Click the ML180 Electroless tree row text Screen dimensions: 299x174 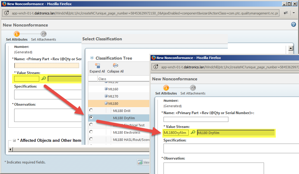point(127,132)
